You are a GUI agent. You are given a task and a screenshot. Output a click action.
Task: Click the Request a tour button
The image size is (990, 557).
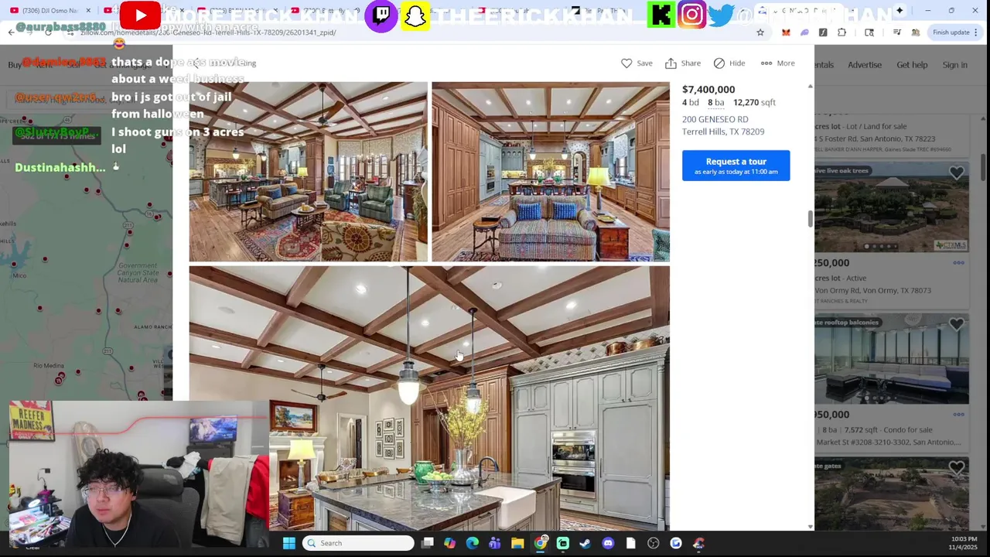(x=736, y=166)
